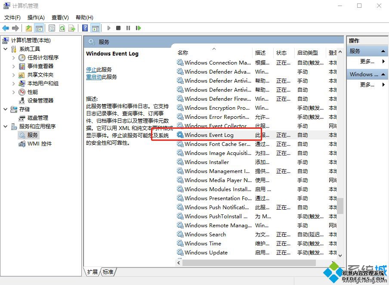389x285 pixels.
Task: Click the vertical scrollbar thumb in services list
Action: point(340,206)
